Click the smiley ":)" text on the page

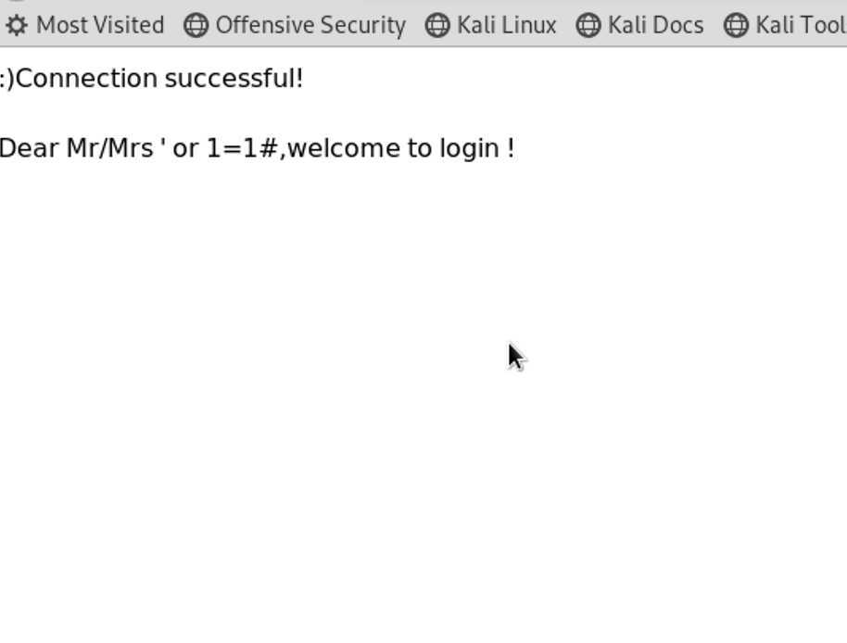pyautogui.click(x=7, y=79)
